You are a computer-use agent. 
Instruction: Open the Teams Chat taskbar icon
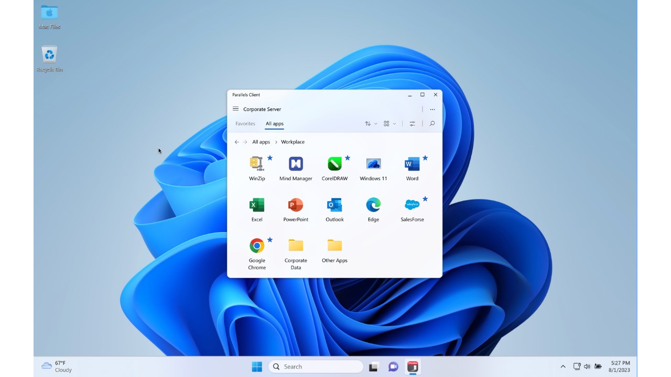tap(393, 367)
